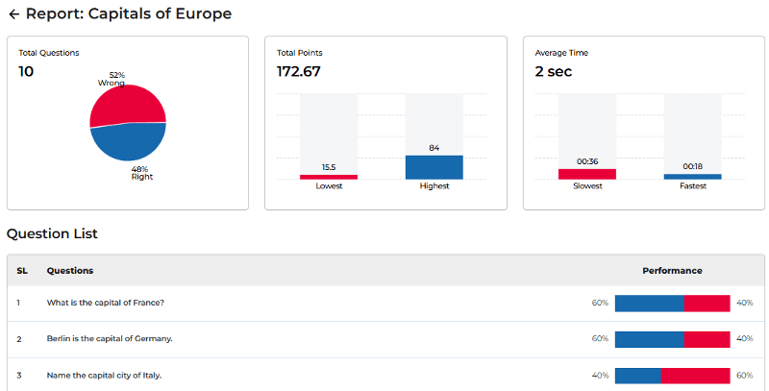Select the France capital question row
The image size is (769, 391).
106,303
